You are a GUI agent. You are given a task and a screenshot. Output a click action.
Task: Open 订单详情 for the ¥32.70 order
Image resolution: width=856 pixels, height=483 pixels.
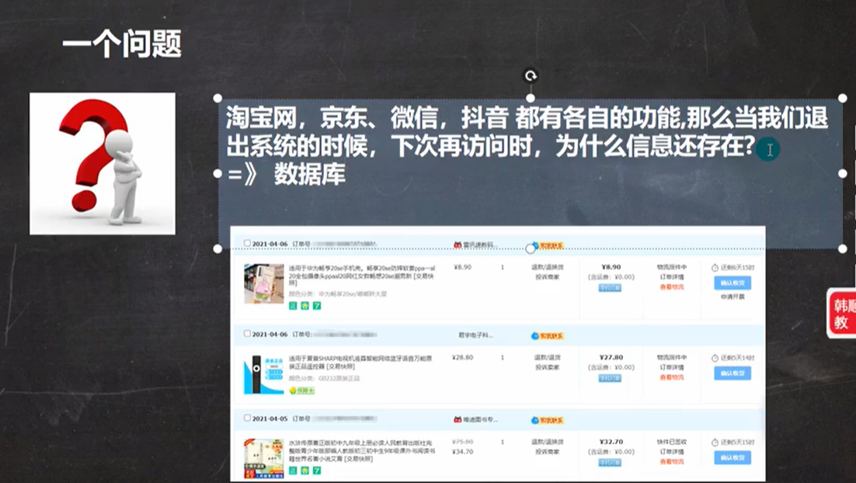pyautogui.click(x=672, y=452)
